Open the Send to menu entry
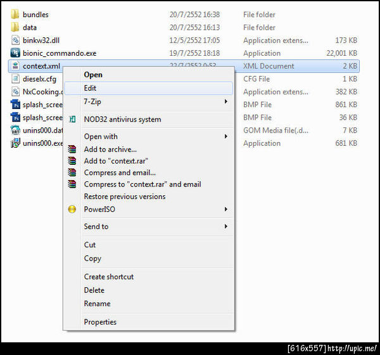 click(149, 226)
